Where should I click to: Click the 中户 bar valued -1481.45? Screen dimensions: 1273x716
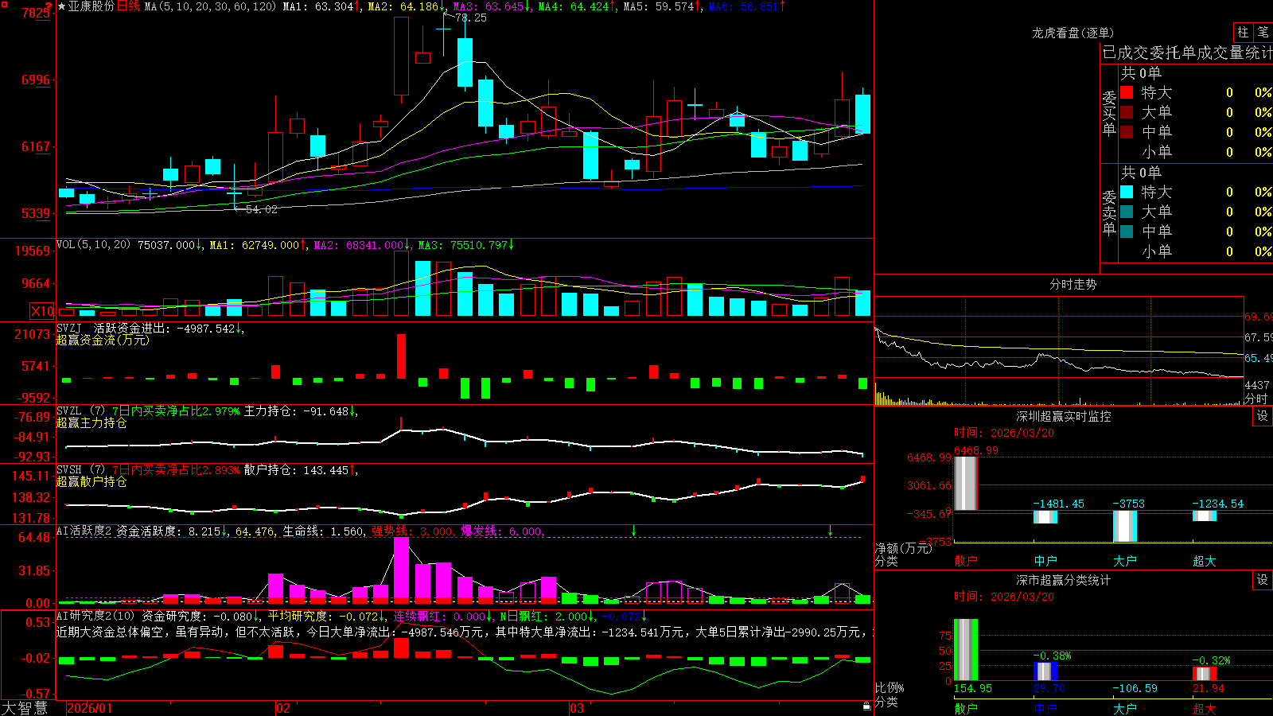pyautogui.click(x=1045, y=516)
